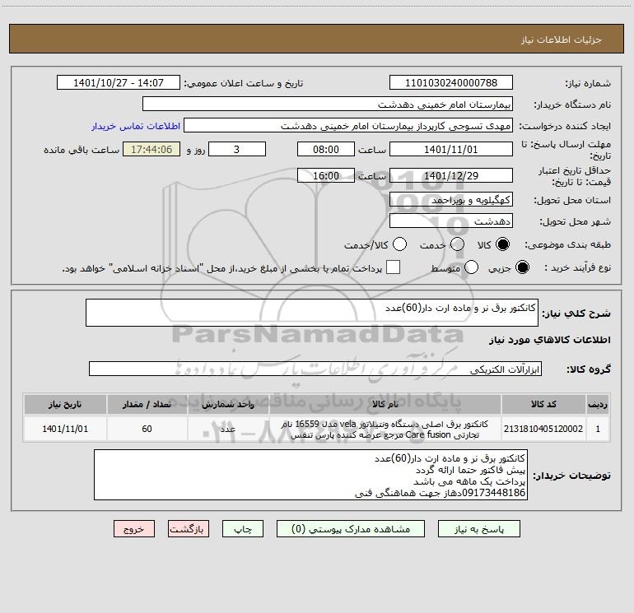Select the جزیی purchase type radio

pos(522,267)
